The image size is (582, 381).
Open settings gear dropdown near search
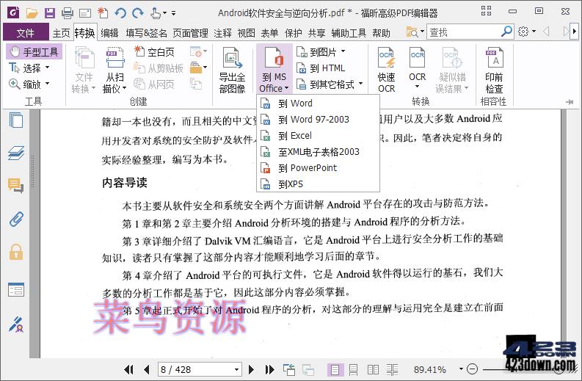[x=526, y=32]
